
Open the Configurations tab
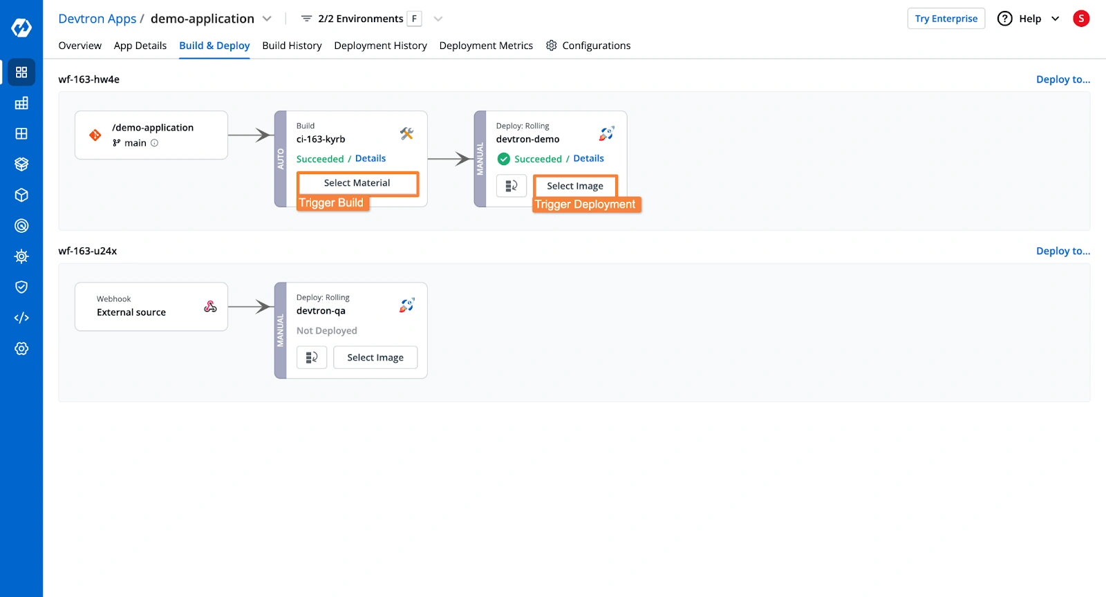(x=588, y=46)
